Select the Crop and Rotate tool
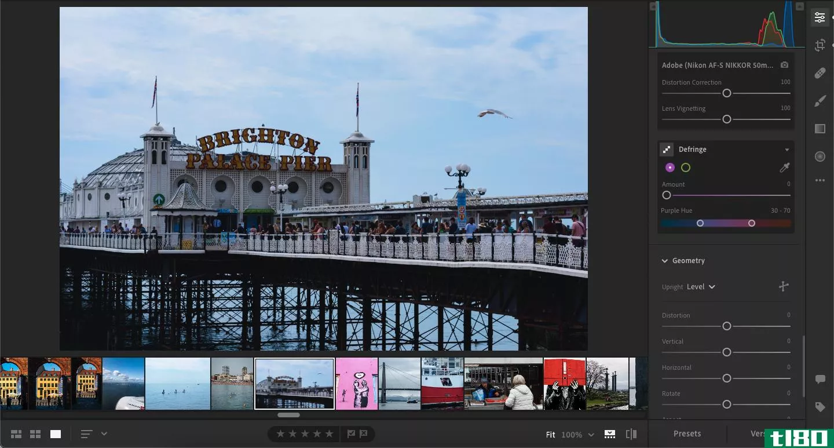This screenshot has height=448, width=834. pyautogui.click(x=820, y=45)
